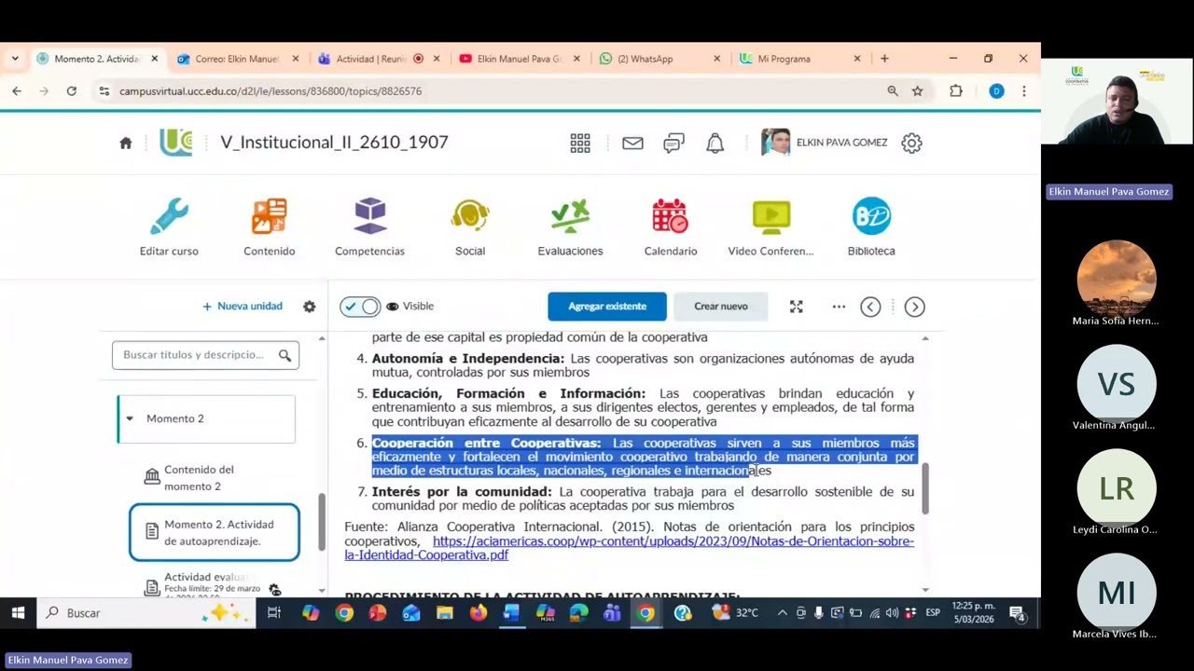Open the course selector grid icon
1194x671 pixels.
(x=580, y=143)
